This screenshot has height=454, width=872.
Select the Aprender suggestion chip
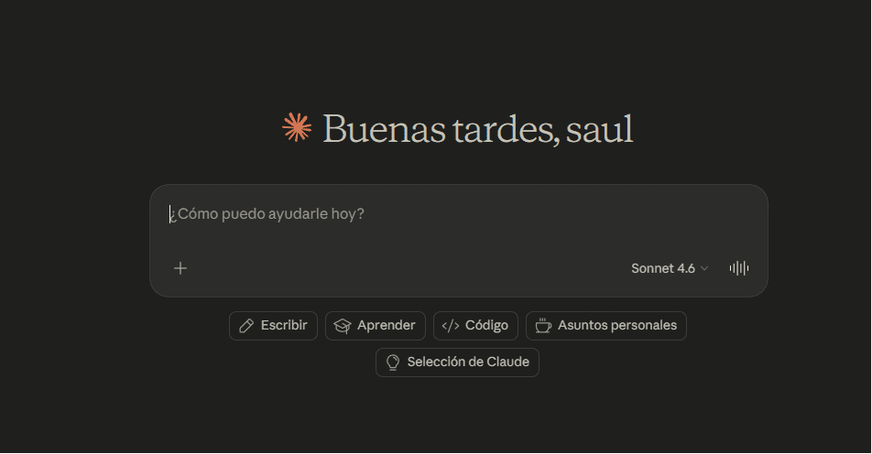point(376,326)
